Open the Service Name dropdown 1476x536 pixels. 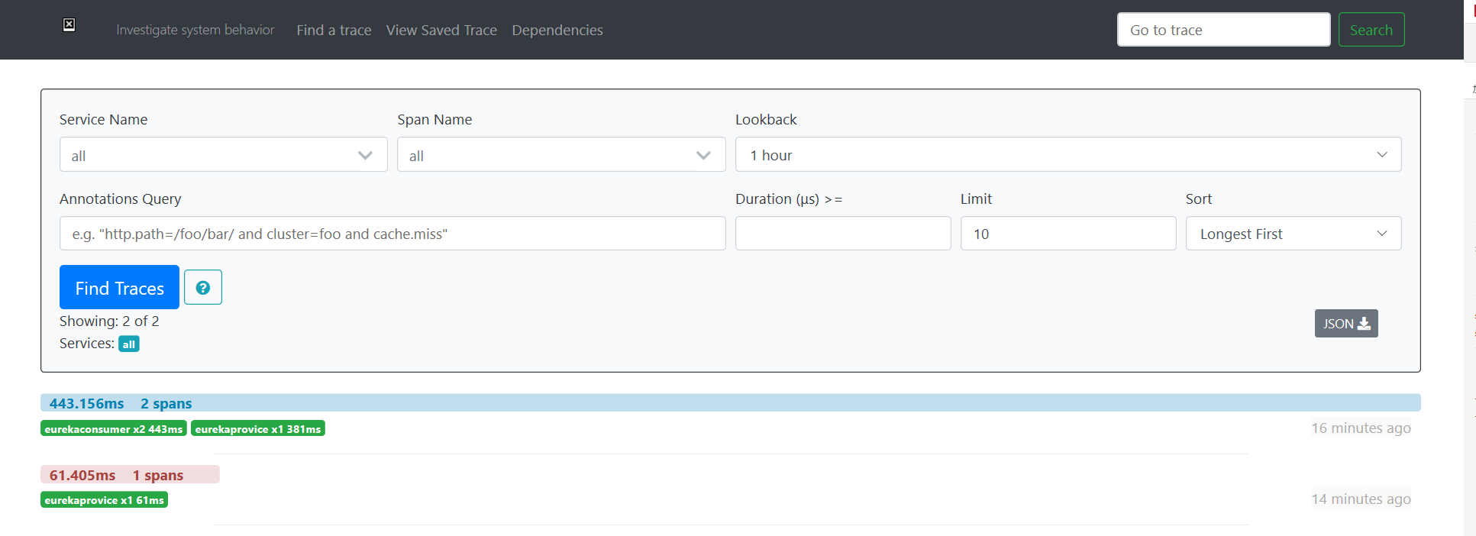[224, 155]
